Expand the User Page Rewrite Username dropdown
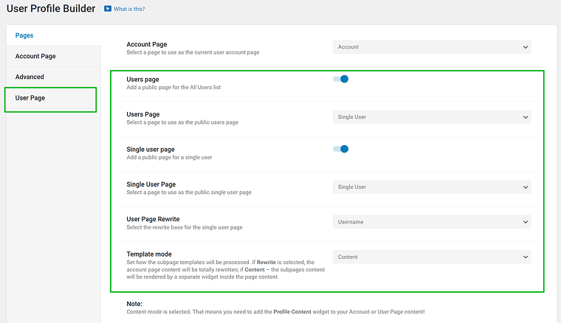The image size is (561, 323). click(432, 222)
